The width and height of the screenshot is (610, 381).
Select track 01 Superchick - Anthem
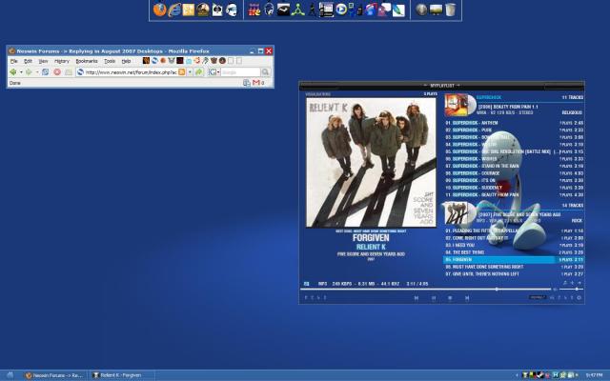[514, 123]
